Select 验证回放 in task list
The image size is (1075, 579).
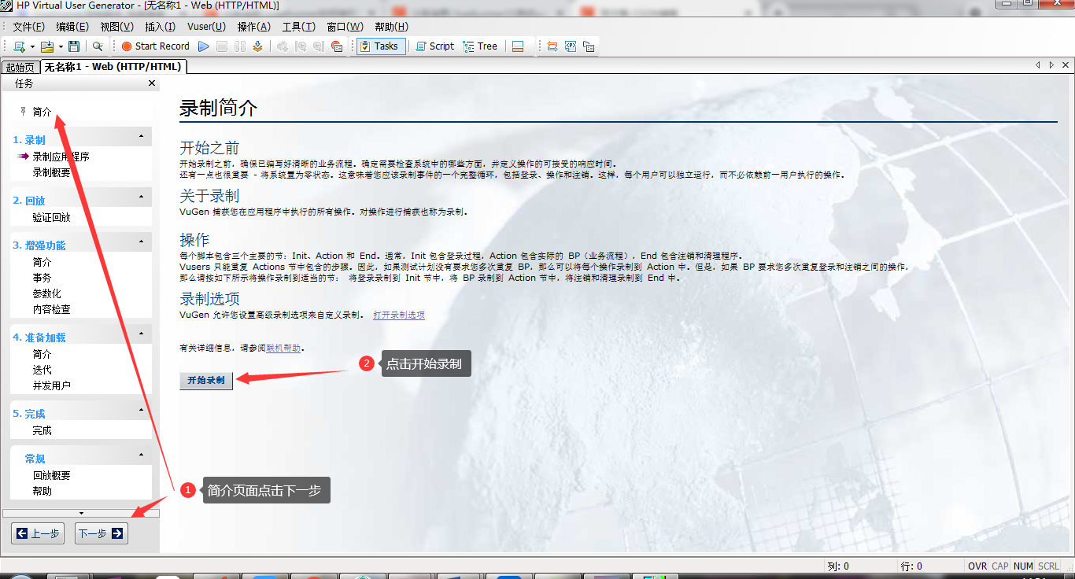(51, 217)
